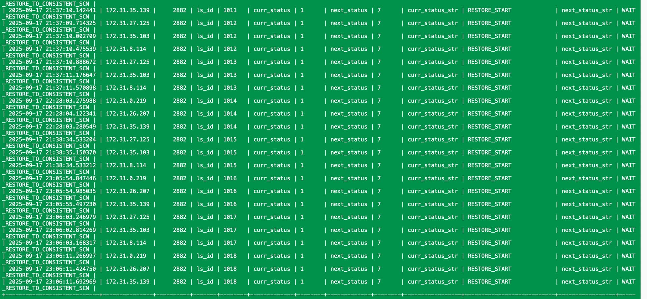The width and height of the screenshot is (647, 299).
Task: Select IP 172.31.26.207 in ls_id 1018 row
Action: [128, 269]
